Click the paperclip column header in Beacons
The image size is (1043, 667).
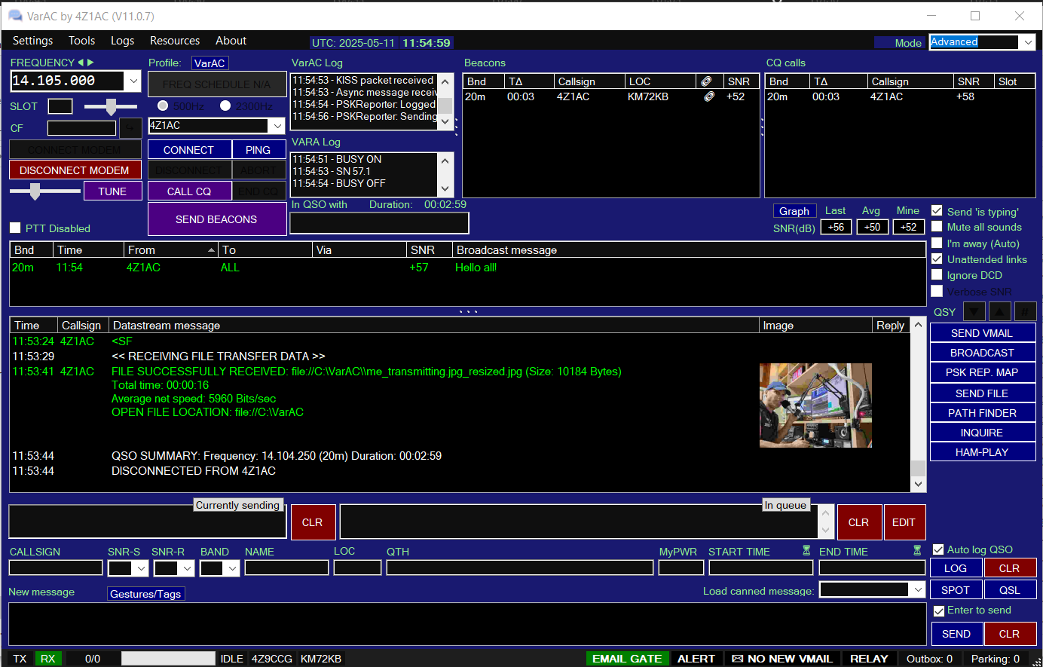(x=706, y=81)
